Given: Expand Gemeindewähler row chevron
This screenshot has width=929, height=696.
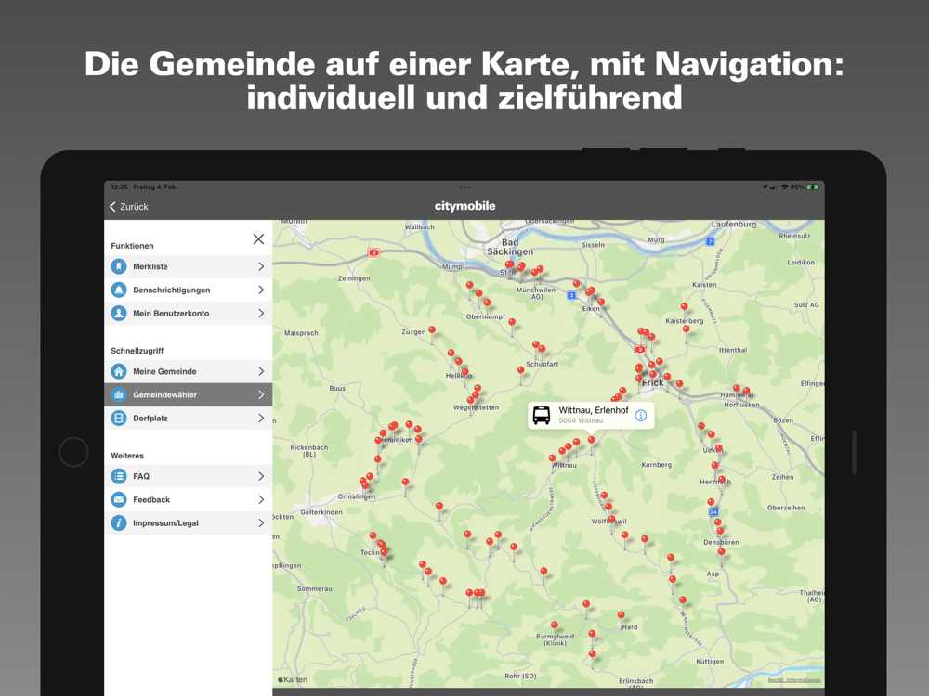Looking at the screenshot, I should point(261,394).
